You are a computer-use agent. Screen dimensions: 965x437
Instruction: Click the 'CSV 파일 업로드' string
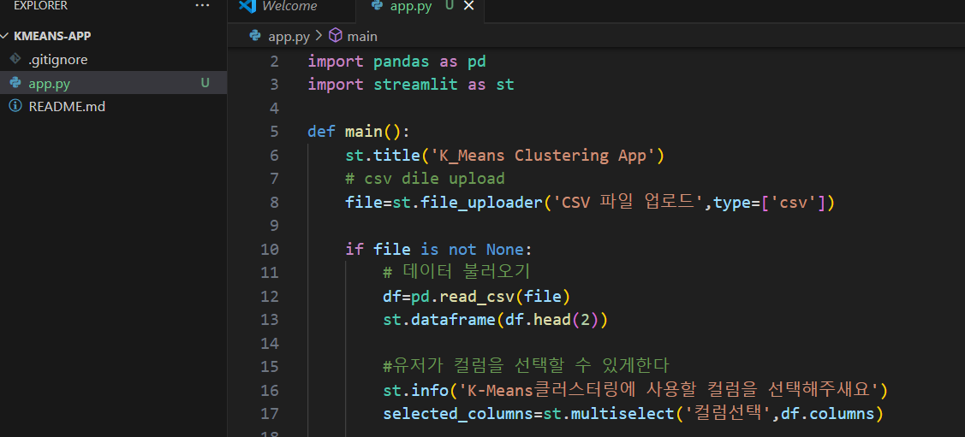tap(628, 202)
